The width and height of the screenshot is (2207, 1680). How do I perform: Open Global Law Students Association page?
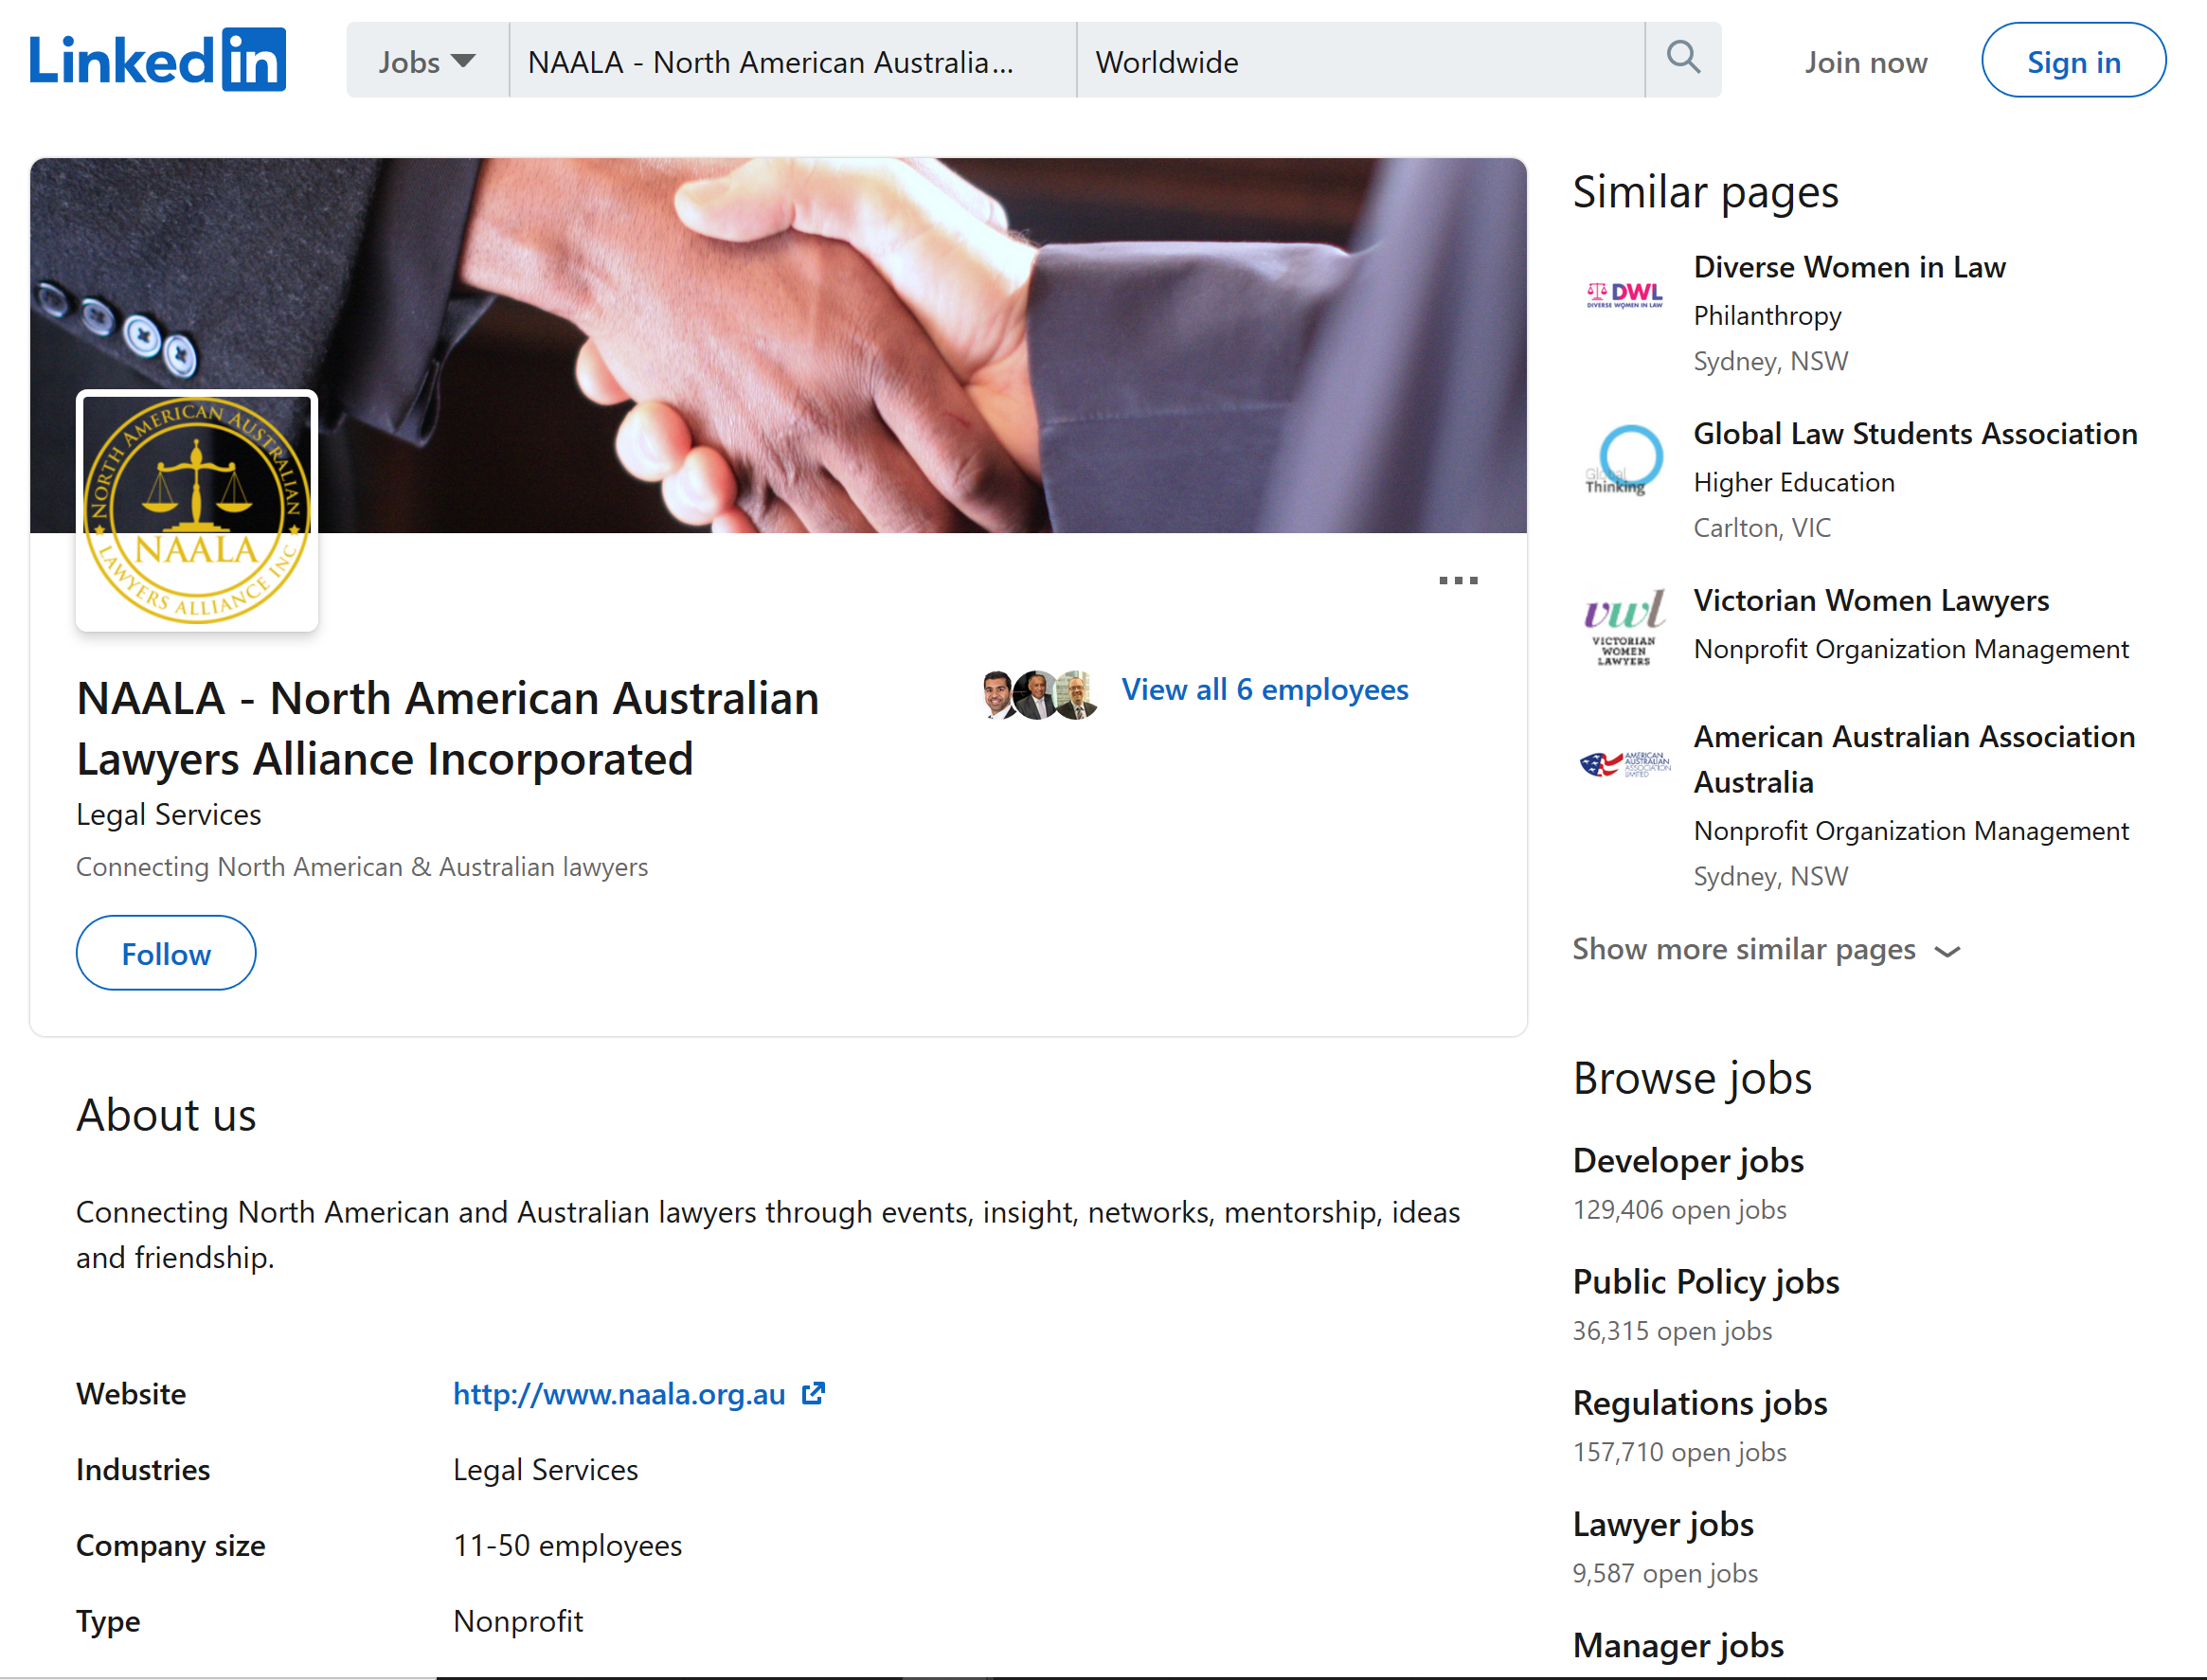1915,433
